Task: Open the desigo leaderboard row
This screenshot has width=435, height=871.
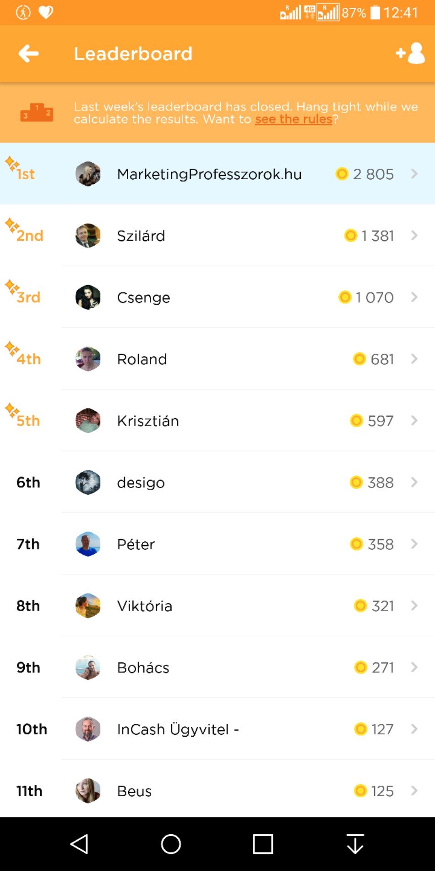Action: coord(217,482)
